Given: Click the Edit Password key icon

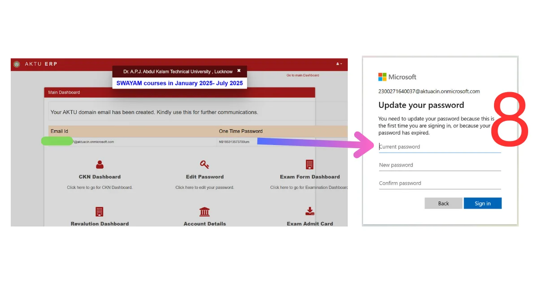Looking at the screenshot, I should (204, 164).
